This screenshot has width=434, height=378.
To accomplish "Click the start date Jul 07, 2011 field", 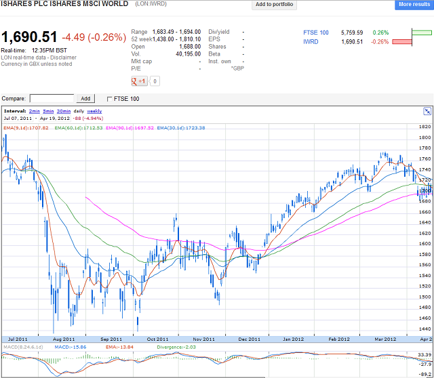I will point(18,119).
